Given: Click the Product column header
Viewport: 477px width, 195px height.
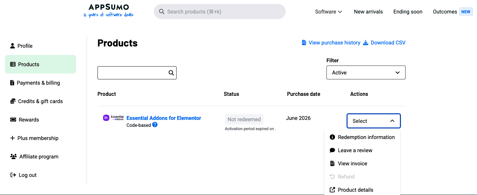Looking at the screenshot, I should pos(107,94).
